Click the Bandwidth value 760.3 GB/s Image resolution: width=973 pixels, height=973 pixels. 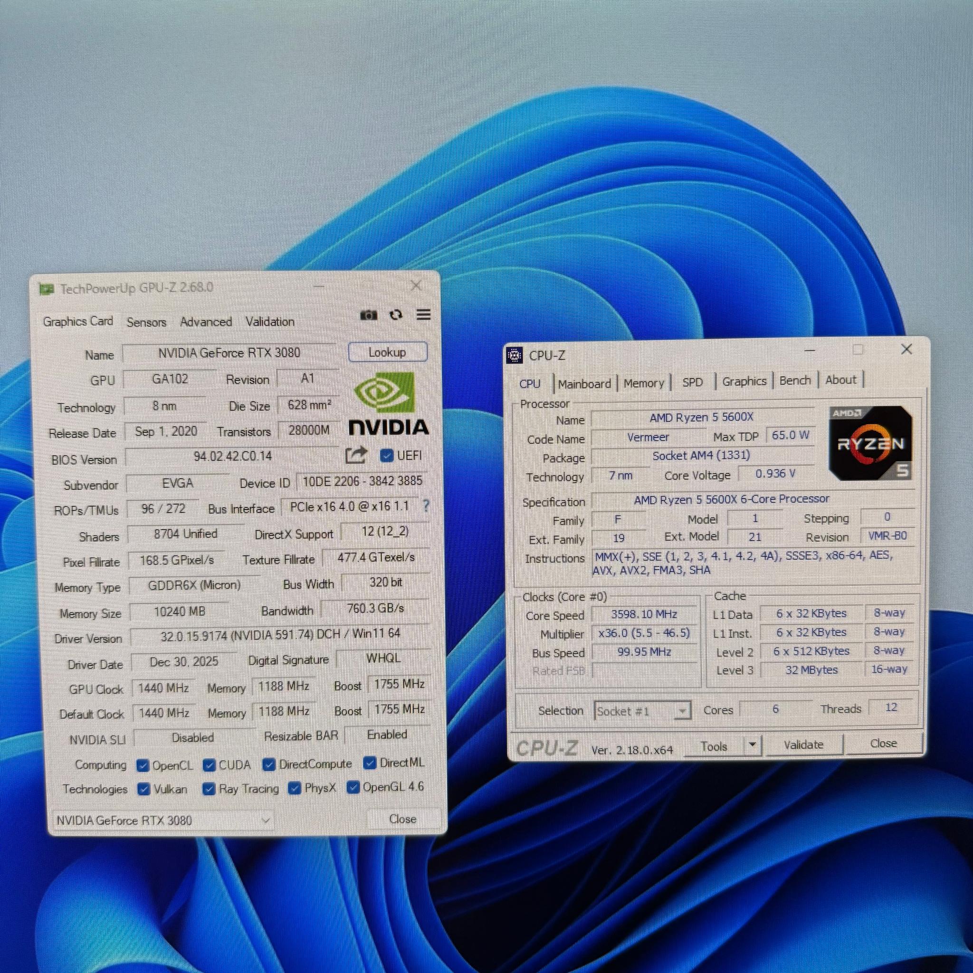[x=375, y=609]
